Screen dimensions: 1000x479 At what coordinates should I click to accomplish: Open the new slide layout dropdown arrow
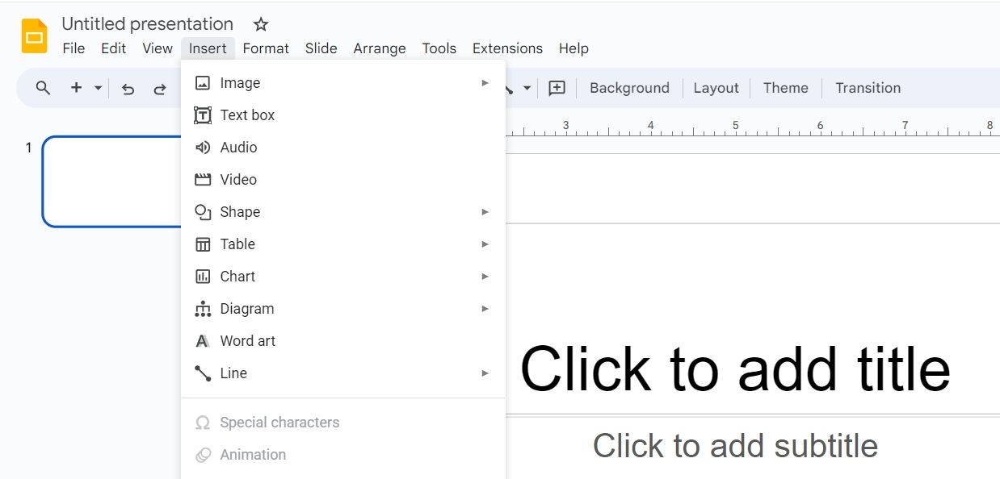tap(97, 88)
